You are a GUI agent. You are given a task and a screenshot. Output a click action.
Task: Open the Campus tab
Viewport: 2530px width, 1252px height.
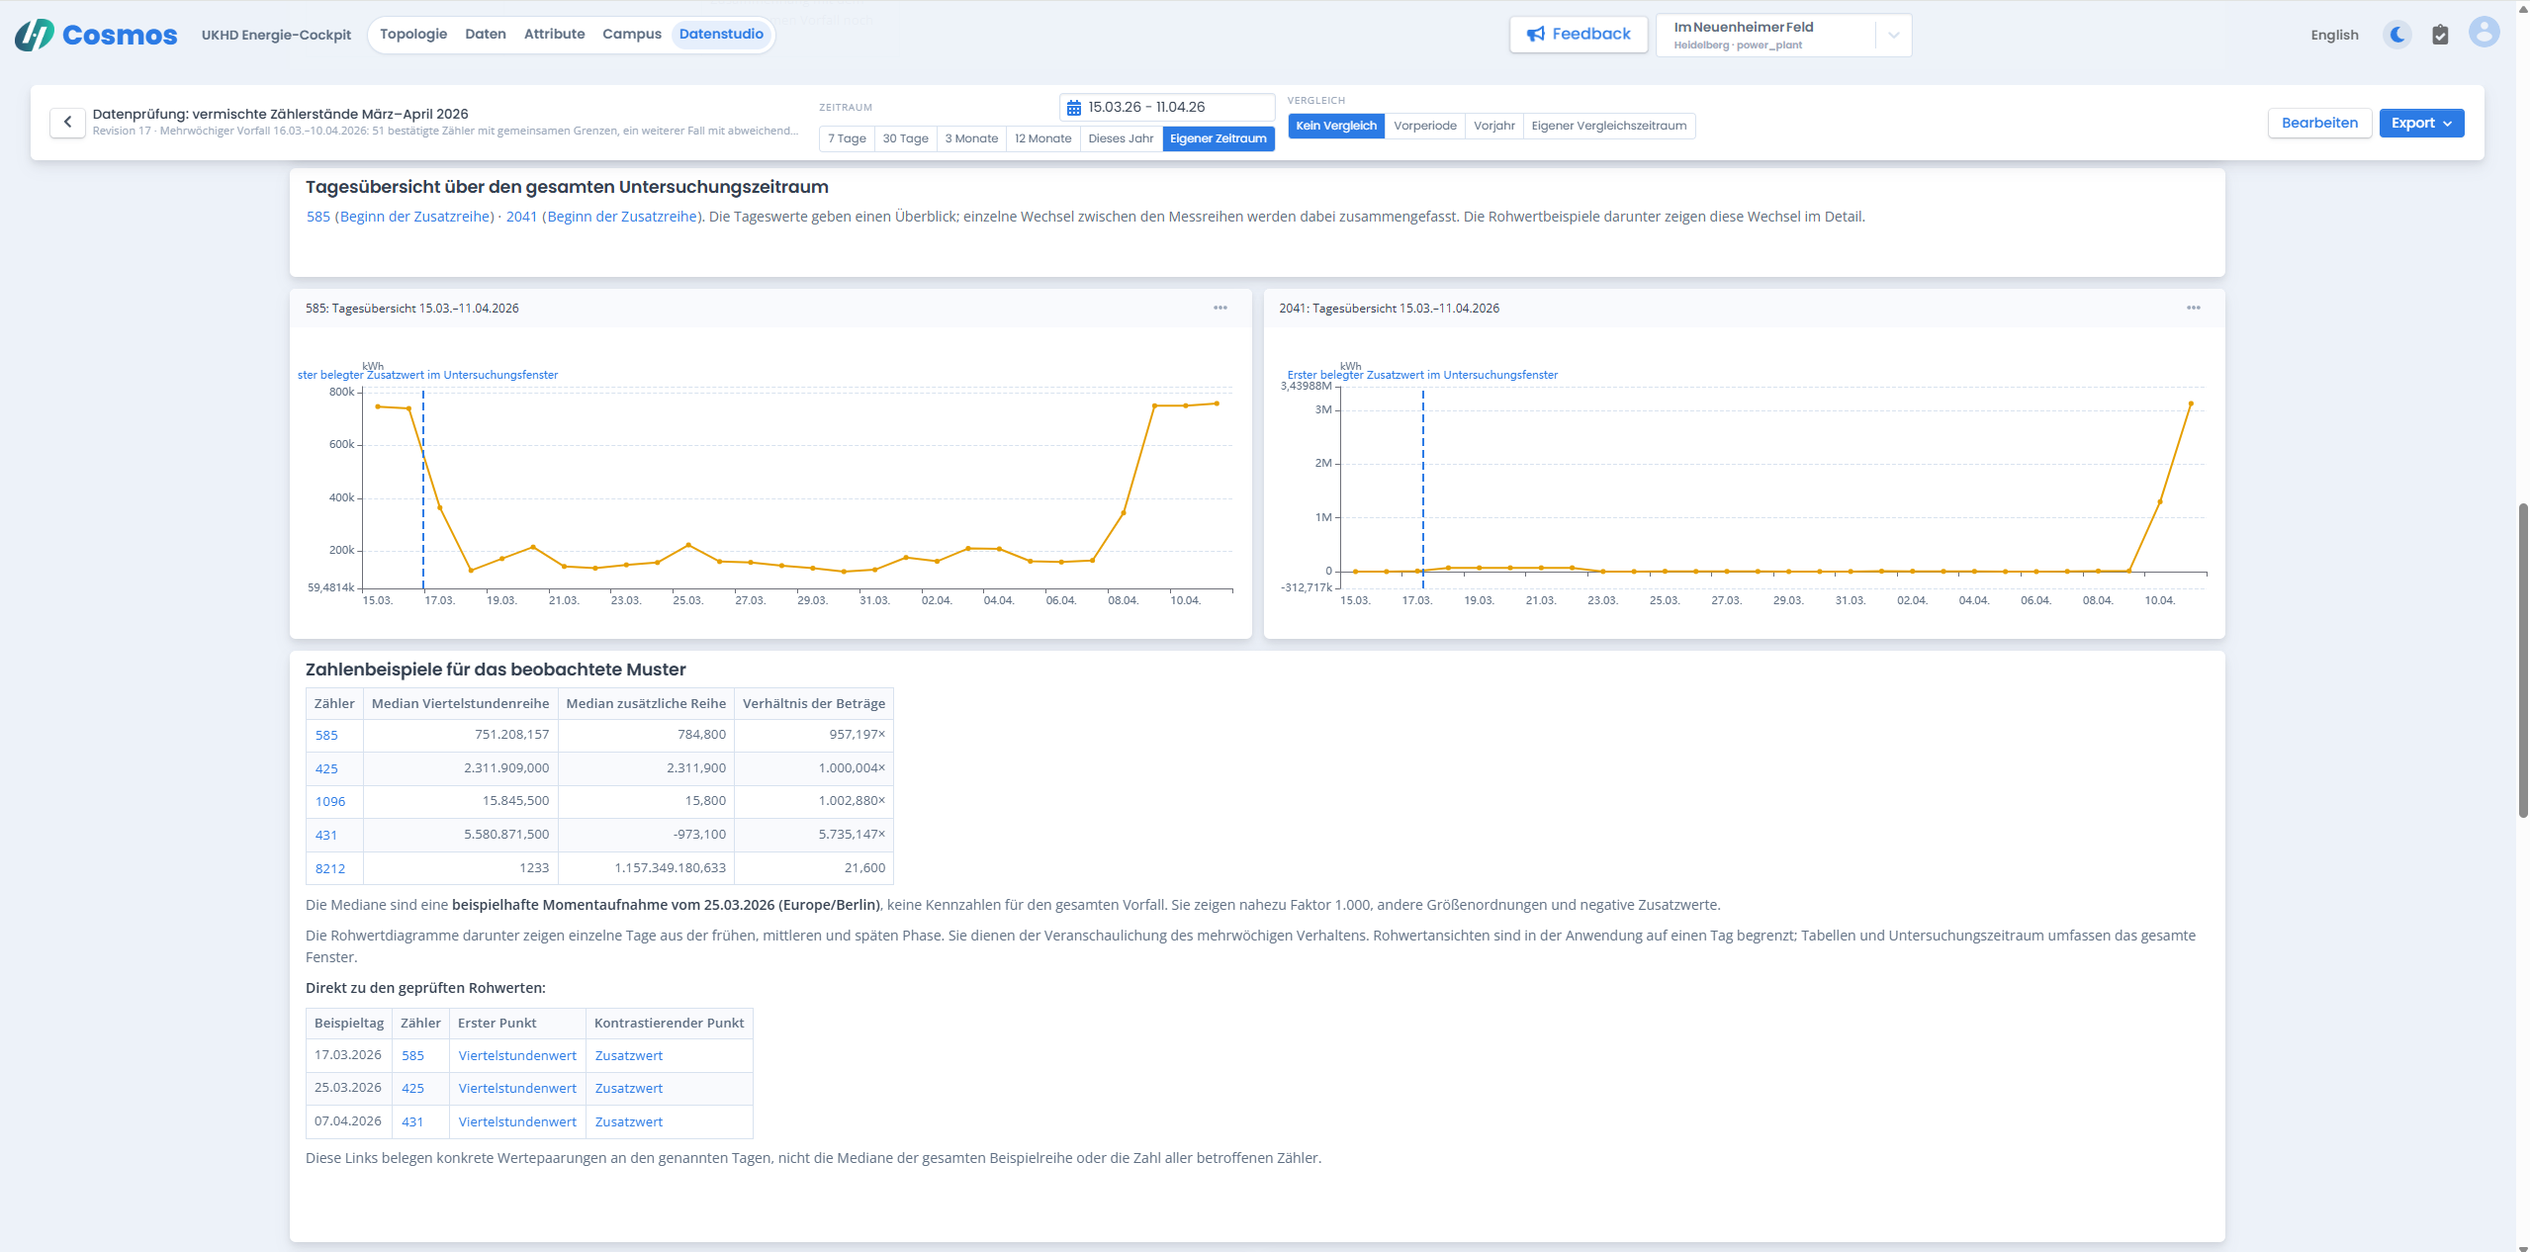(x=632, y=34)
